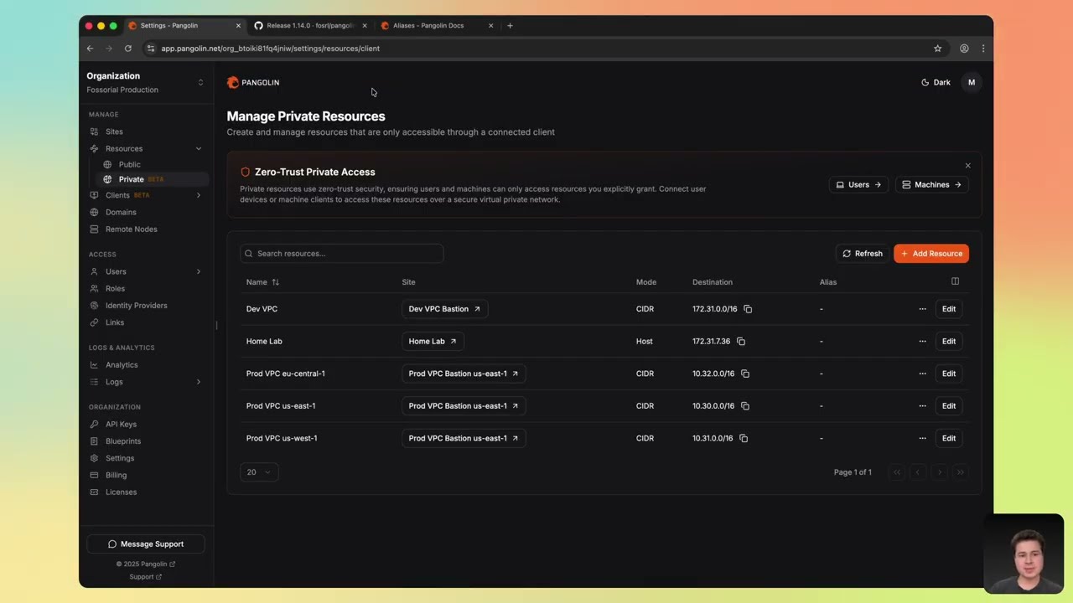1073x603 pixels.
Task: Toggle table column visibility icon
Action: pos(955,281)
